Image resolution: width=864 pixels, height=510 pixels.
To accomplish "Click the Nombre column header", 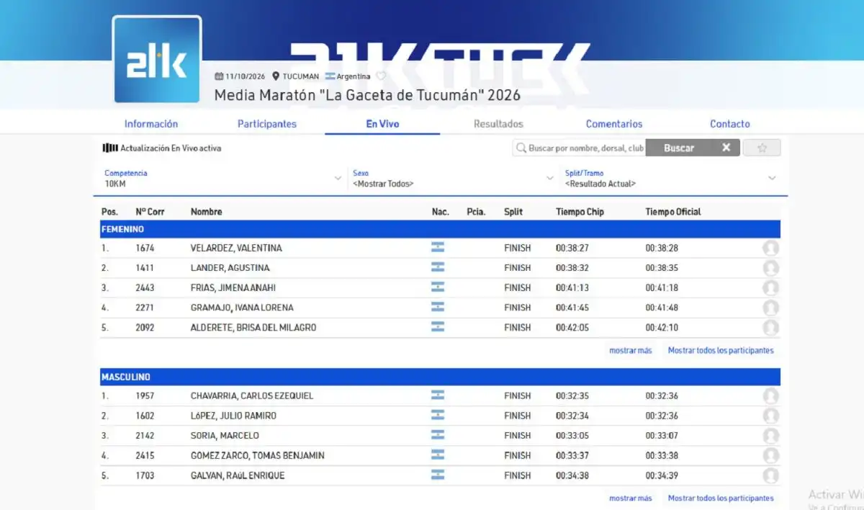I will [x=206, y=212].
